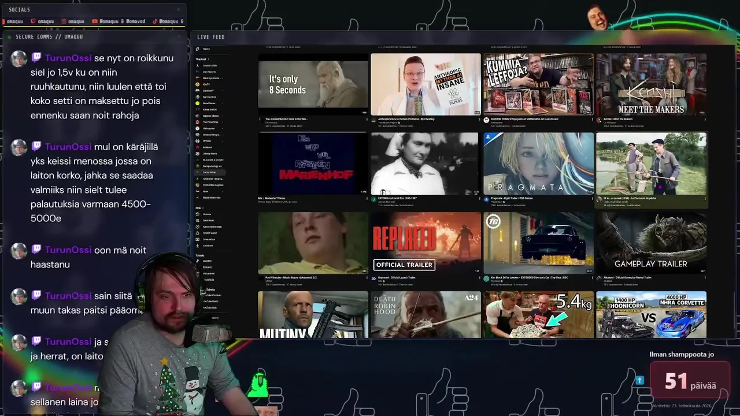This screenshot has width=740, height=416.
Task: Open more options for Ken Block Drifts London
Action: pos(592,277)
